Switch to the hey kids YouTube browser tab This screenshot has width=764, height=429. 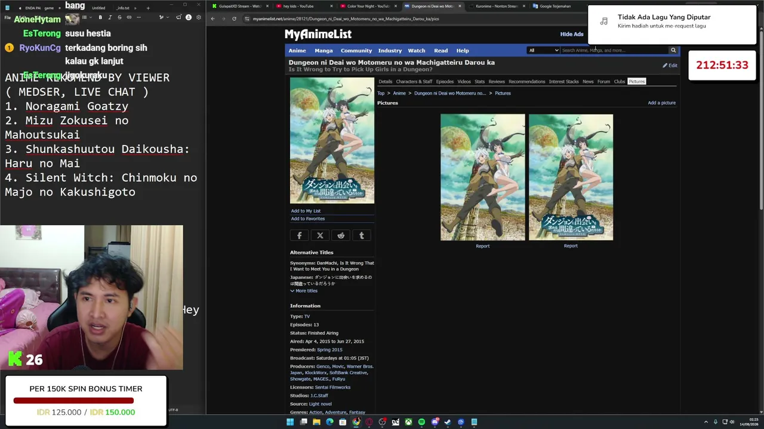pyautogui.click(x=304, y=6)
